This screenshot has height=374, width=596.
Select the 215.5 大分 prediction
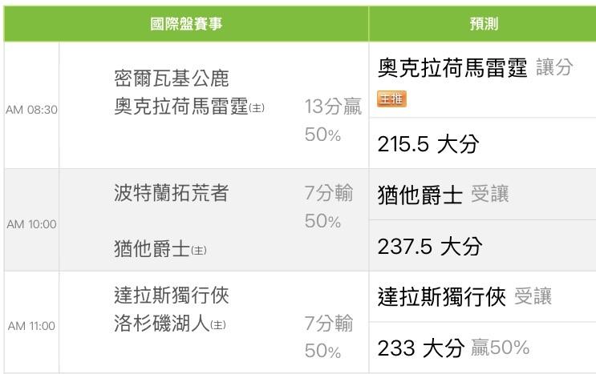[428, 144]
